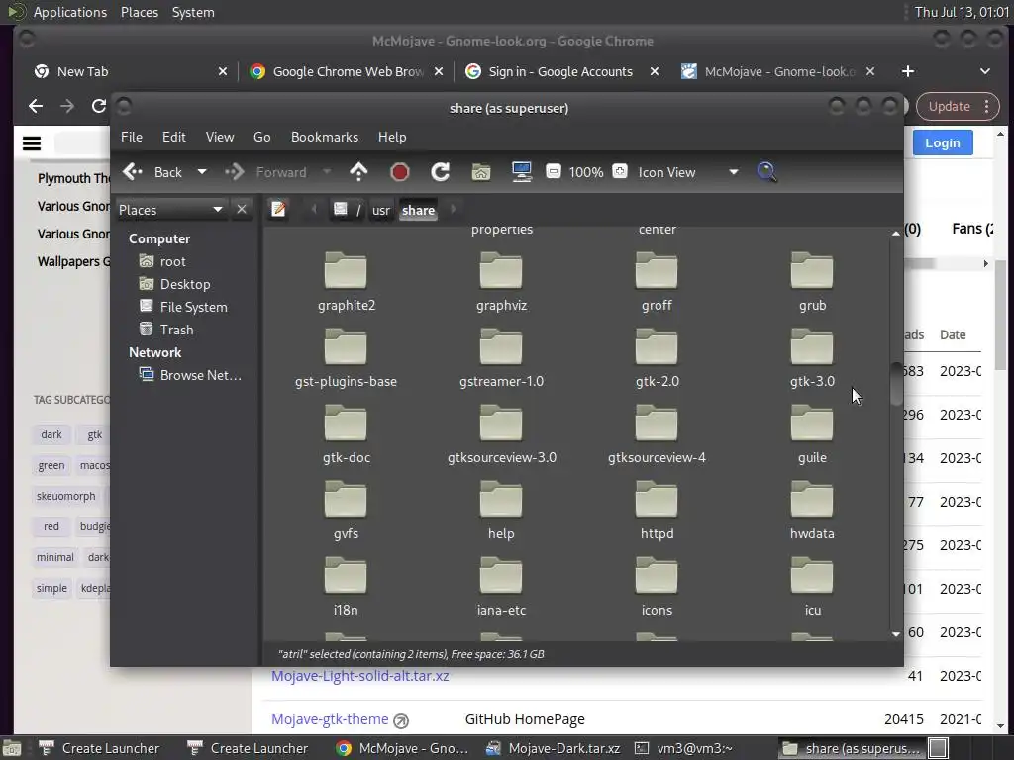This screenshot has height=760, width=1014.
Task: Open Chrome Update menu button
Action: coord(958,107)
